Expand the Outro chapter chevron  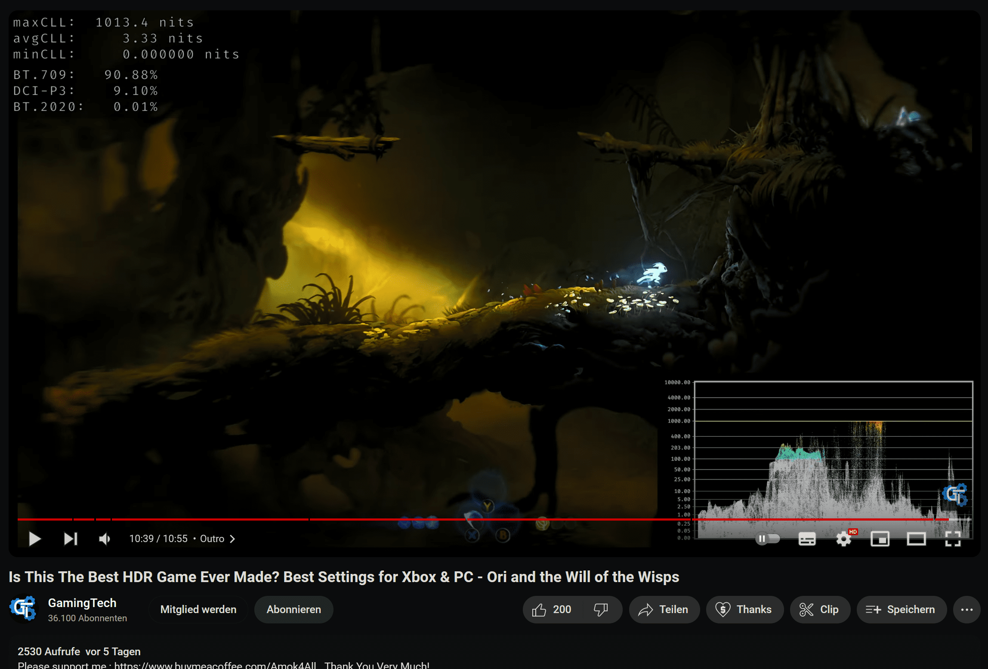(x=232, y=539)
